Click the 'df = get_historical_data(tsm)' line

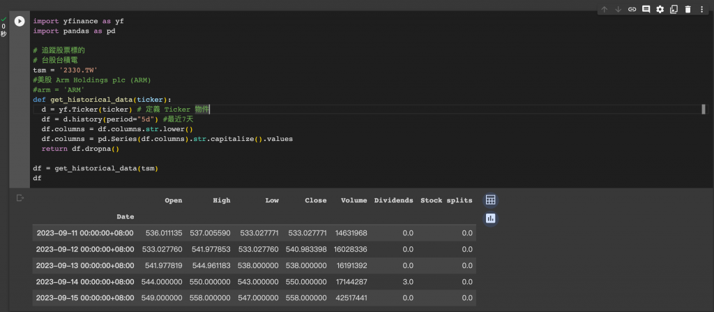click(x=95, y=168)
